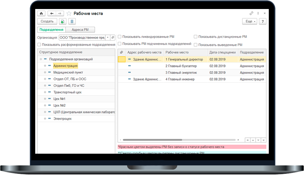Viewport: 304px width, 175px height.
Task: Select the Электроцех tree item
Action: (x=62, y=119)
